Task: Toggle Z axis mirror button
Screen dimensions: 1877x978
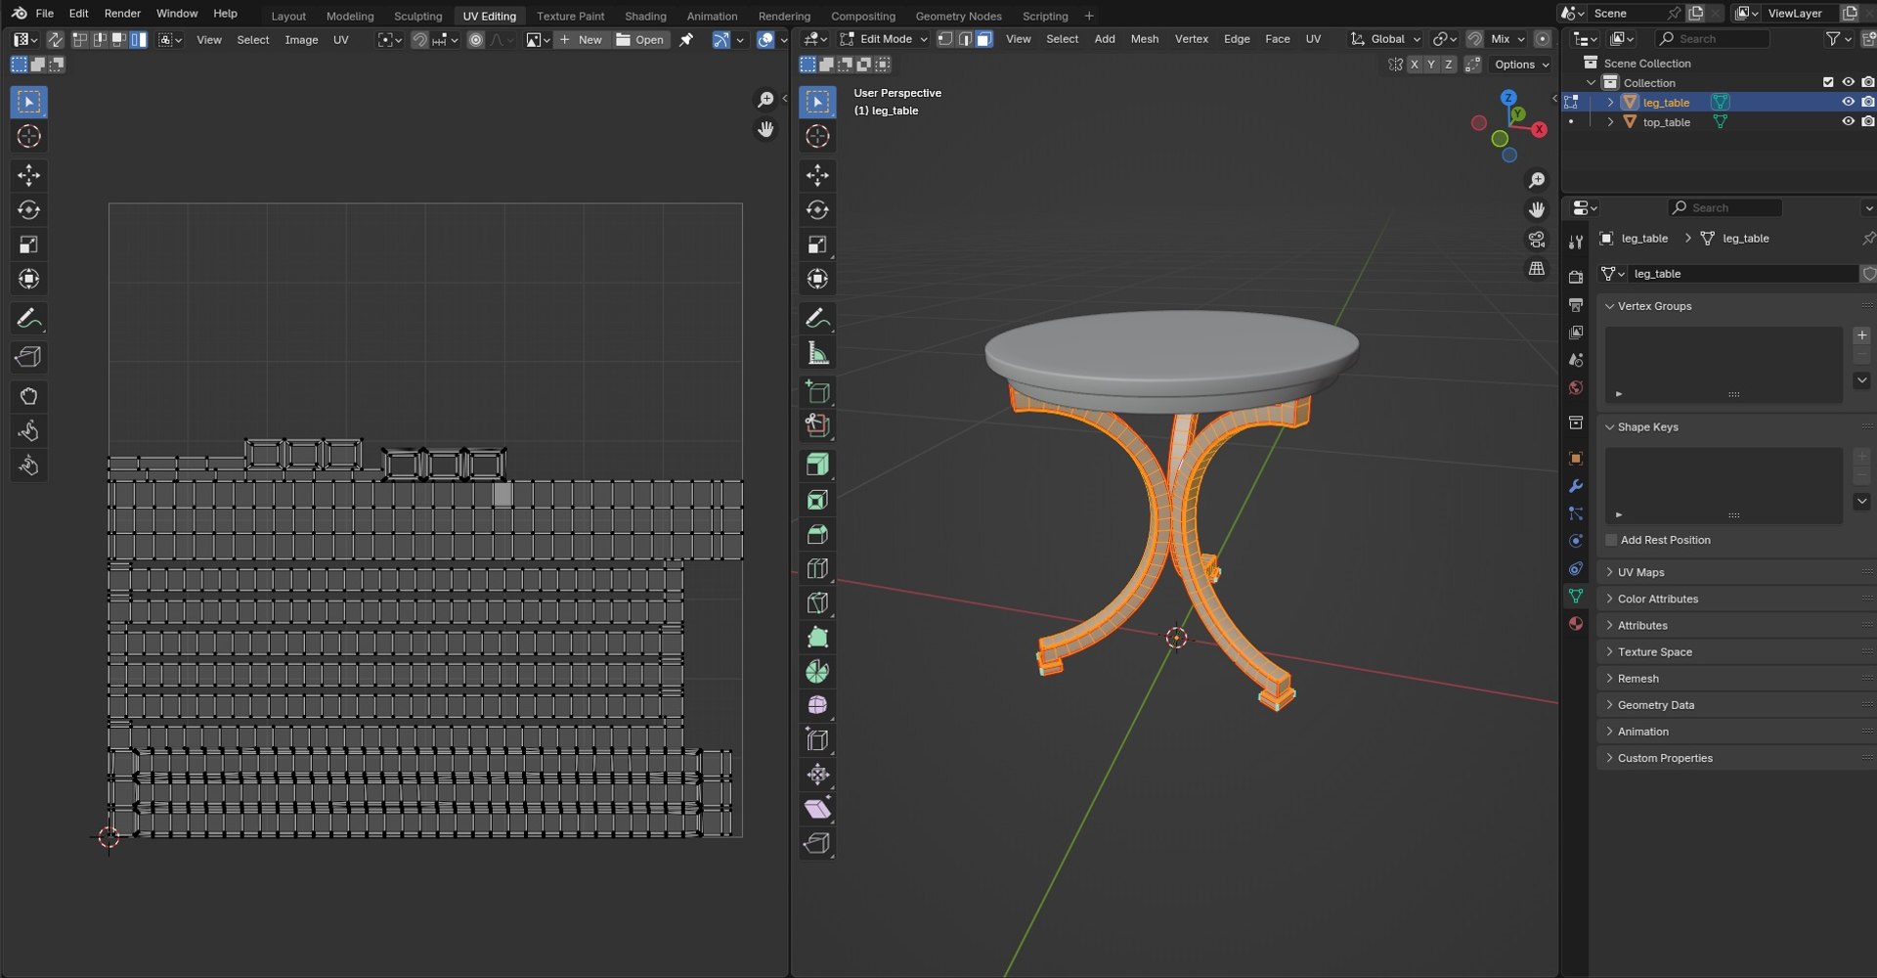Action: pyautogui.click(x=1448, y=65)
